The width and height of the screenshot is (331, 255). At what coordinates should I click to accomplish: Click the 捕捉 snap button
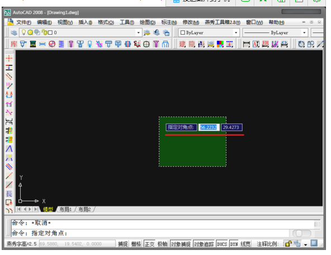point(122,244)
